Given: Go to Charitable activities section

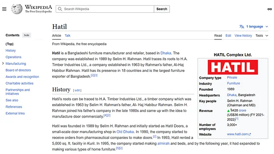Looking at the screenshot, I should point(19,83).
